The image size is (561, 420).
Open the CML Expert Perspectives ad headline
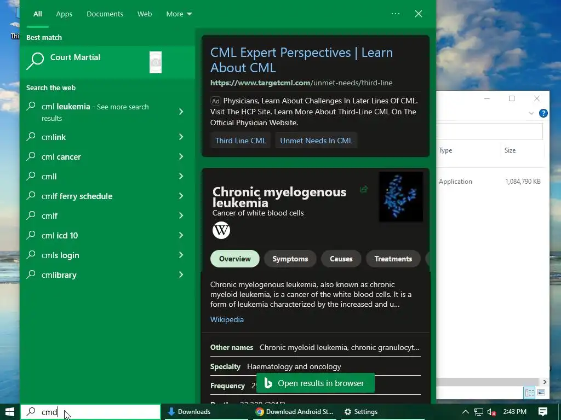click(301, 60)
